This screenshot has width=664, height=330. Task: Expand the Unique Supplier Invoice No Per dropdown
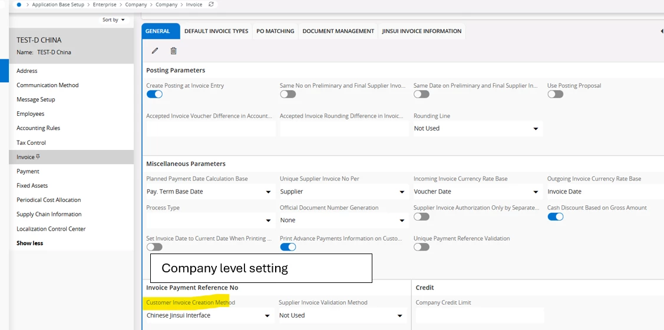pyautogui.click(x=343, y=192)
